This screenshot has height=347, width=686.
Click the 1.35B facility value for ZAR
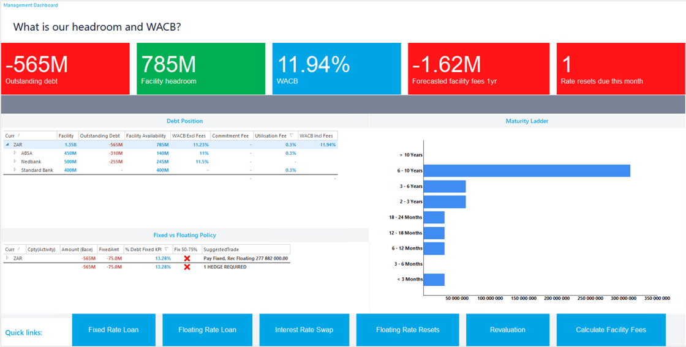(70, 144)
